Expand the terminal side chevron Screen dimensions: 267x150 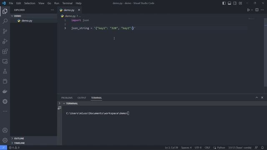point(59,103)
